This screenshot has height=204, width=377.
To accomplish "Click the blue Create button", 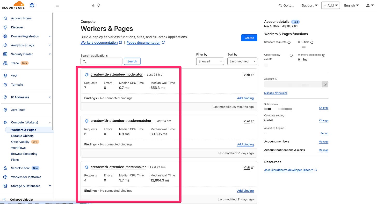I will [x=249, y=38].
